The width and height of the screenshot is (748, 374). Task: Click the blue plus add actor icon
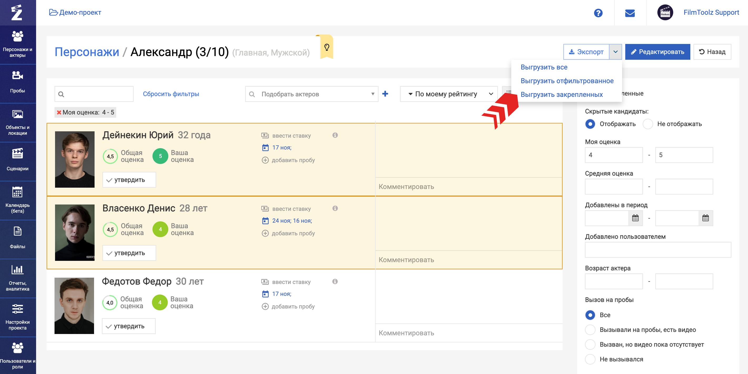point(385,94)
